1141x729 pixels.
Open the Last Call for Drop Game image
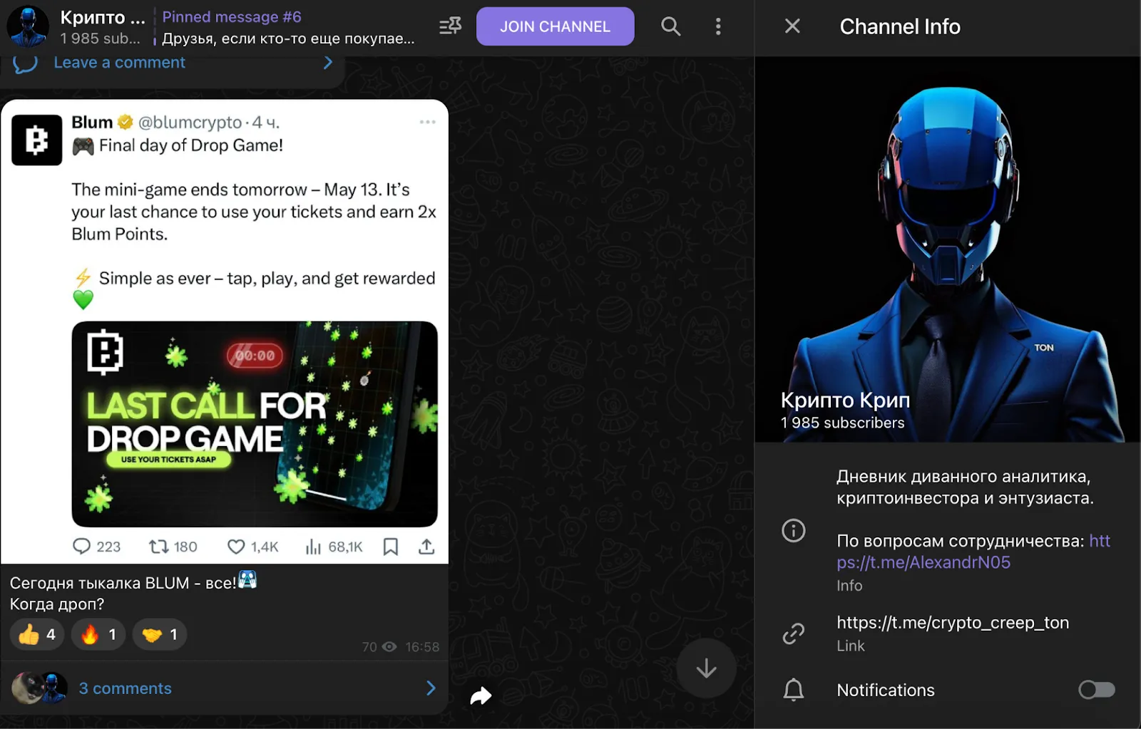pos(255,424)
